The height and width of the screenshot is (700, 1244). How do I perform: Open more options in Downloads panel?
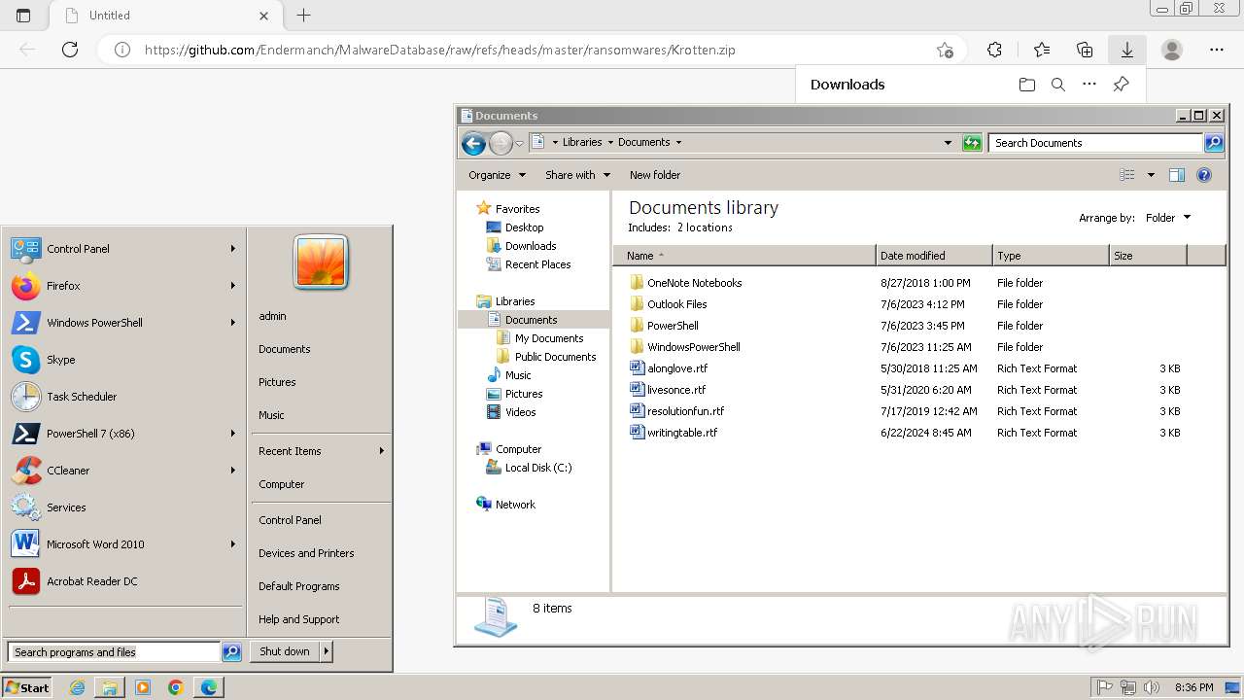[1089, 85]
